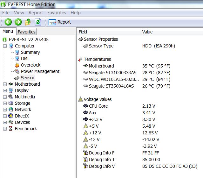Click the Network globe icon
Screen dimensions: 203x178
click(11, 110)
